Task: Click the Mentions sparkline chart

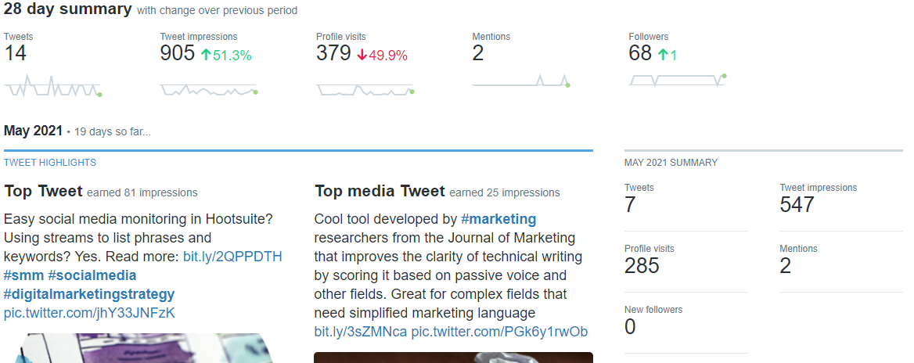Action: click(520, 82)
